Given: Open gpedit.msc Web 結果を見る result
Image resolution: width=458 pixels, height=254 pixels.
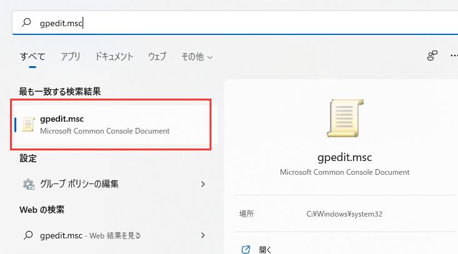Looking at the screenshot, I should click(x=91, y=235).
